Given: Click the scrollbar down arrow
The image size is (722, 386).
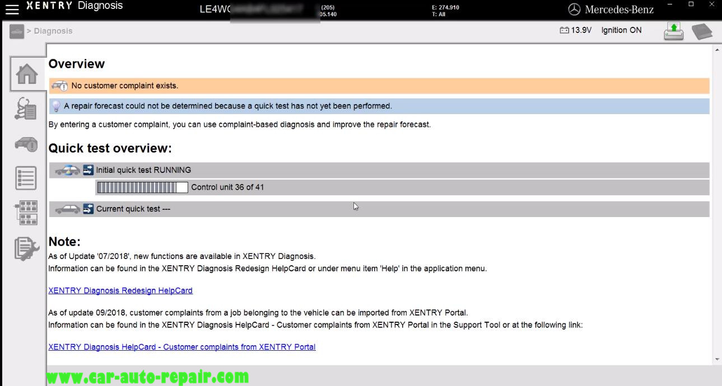Looking at the screenshot, I should [x=717, y=360].
